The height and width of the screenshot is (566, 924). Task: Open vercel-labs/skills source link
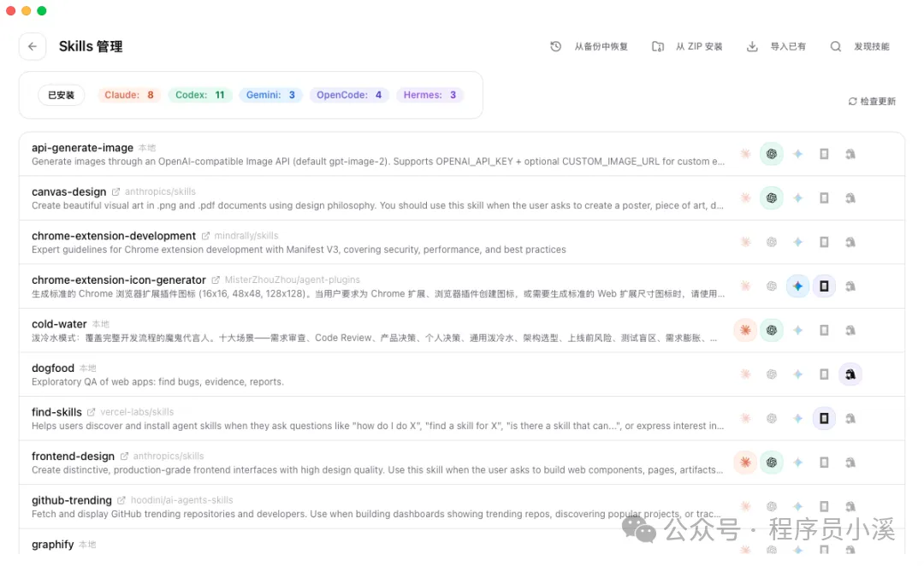tap(137, 412)
